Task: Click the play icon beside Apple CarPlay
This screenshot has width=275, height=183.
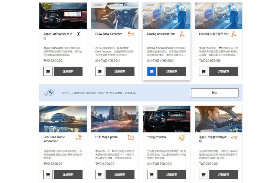Action: 79,34
